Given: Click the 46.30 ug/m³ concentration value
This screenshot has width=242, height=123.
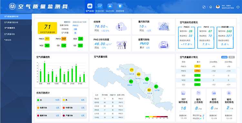Looking at the screenshot, I should [x=103, y=44].
